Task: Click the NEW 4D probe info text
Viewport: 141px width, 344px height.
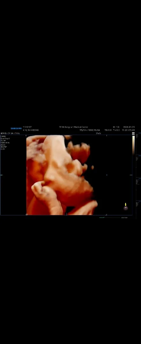Action: tap(10, 133)
